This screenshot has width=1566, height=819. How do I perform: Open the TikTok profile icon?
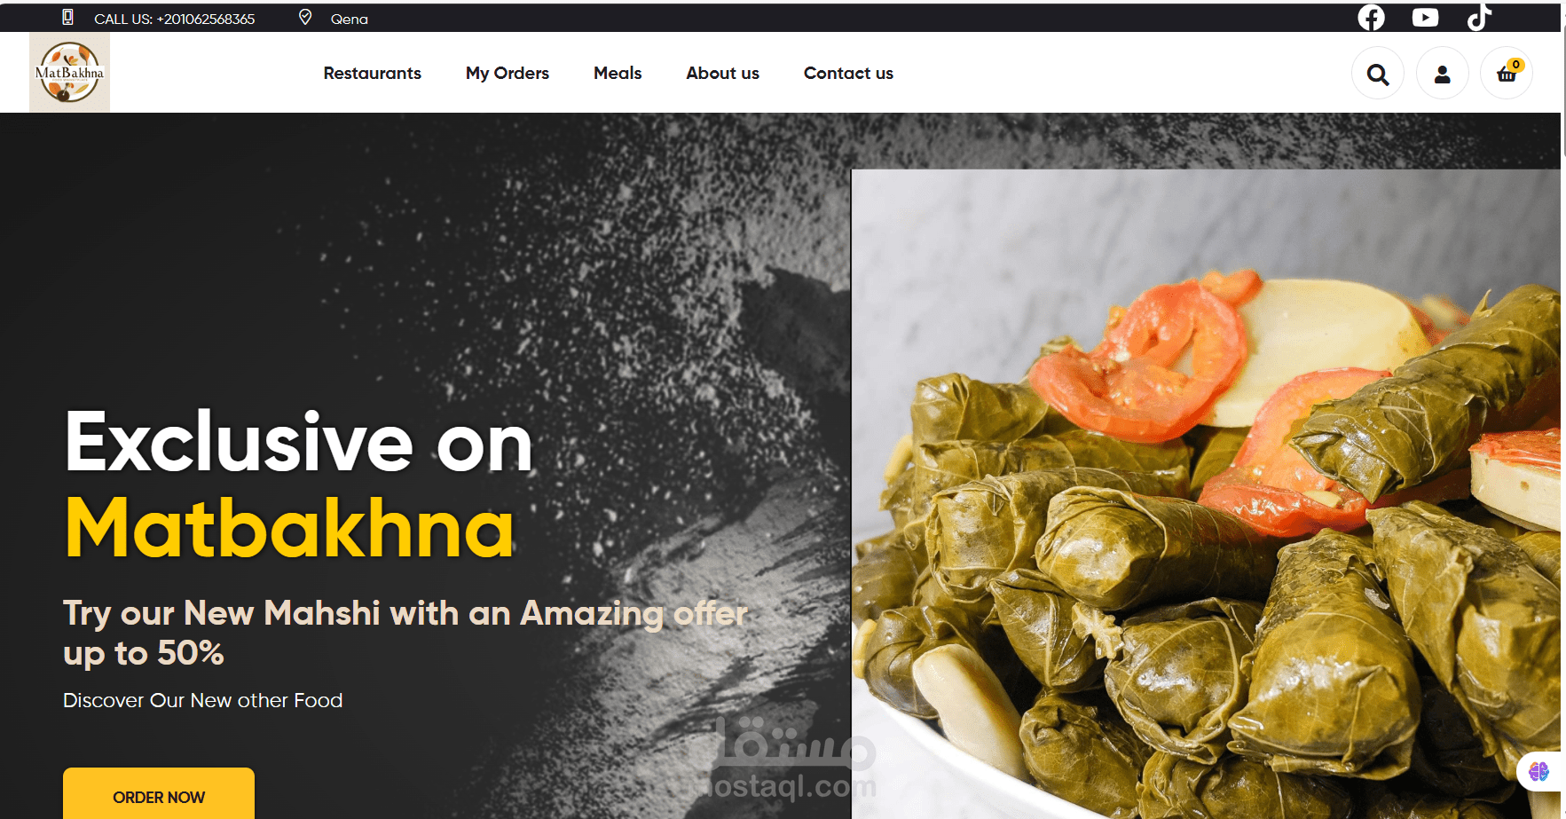(x=1479, y=17)
